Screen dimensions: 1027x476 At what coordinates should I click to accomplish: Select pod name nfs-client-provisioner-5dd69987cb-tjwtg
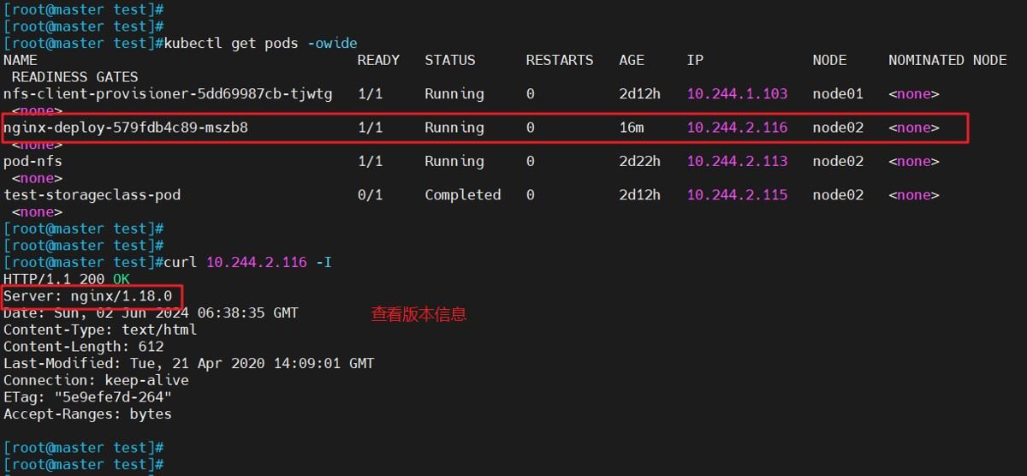pyautogui.click(x=168, y=93)
